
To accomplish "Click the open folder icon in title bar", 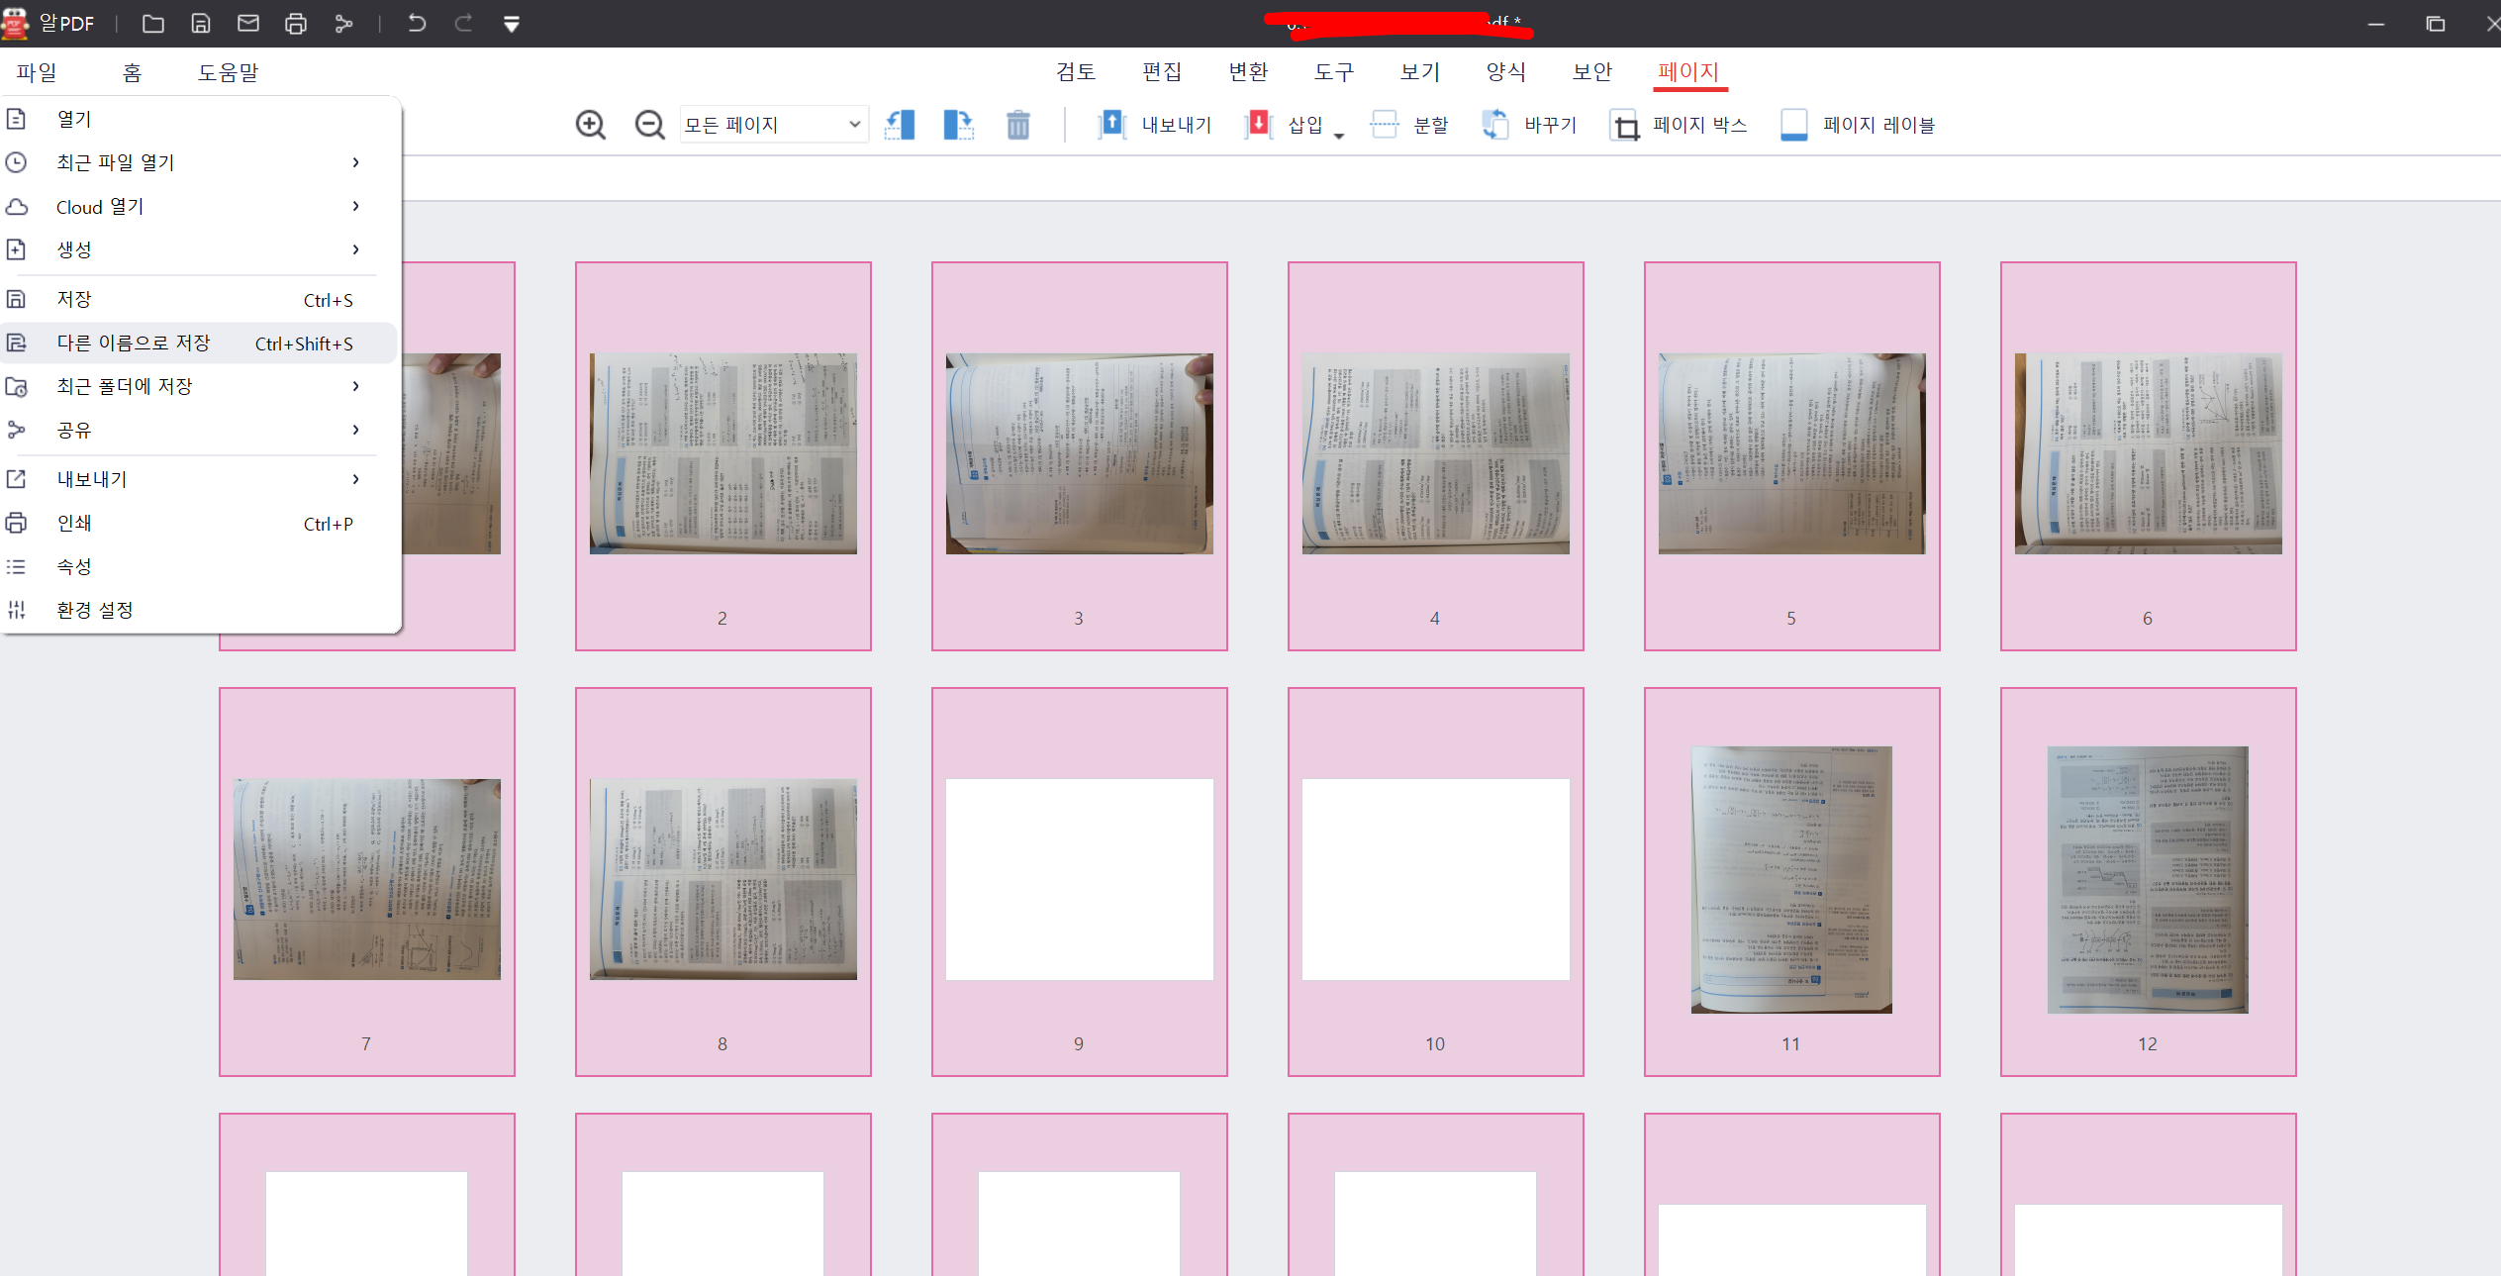I will click(x=153, y=24).
